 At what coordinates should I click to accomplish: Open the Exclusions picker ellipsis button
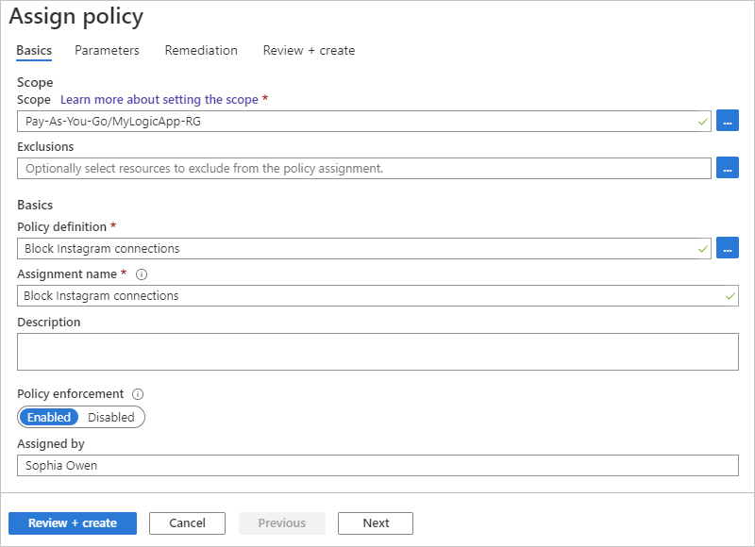click(x=727, y=168)
